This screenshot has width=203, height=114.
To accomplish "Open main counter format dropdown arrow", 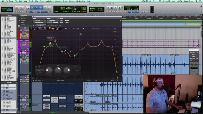I will (71, 8).
